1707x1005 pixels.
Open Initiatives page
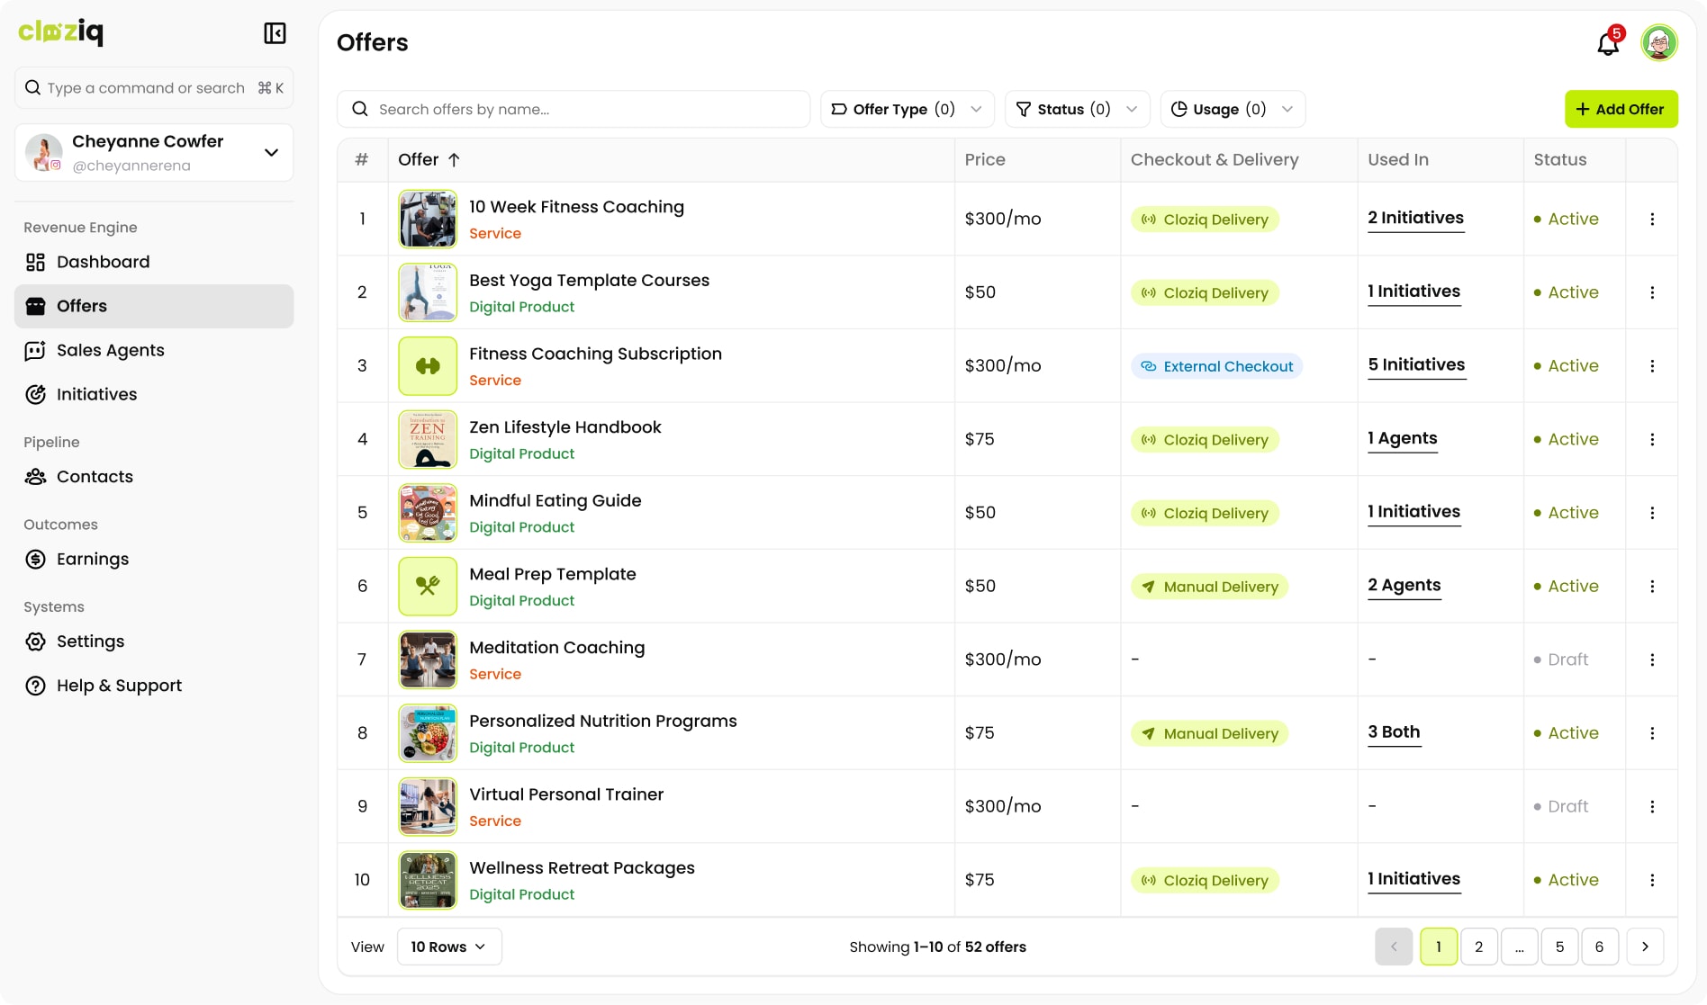coord(154,394)
